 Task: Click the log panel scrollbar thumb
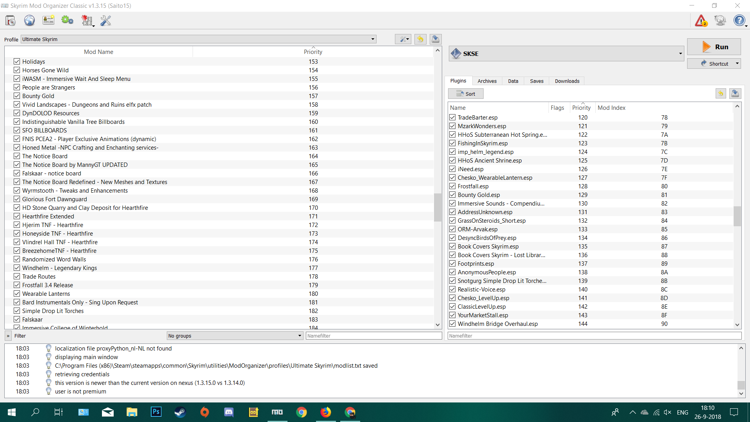pyautogui.click(x=741, y=385)
